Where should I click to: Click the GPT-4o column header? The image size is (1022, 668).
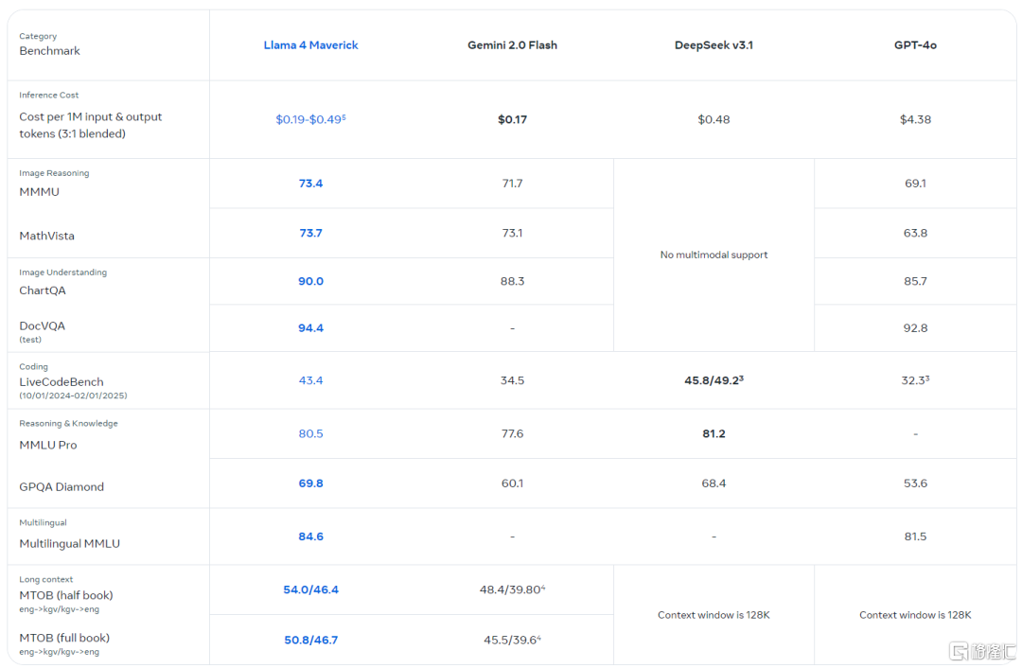click(915, 45)
